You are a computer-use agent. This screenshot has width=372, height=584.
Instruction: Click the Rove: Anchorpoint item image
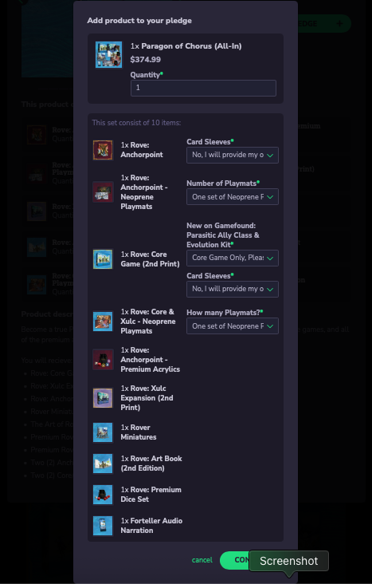click(103, 150)
